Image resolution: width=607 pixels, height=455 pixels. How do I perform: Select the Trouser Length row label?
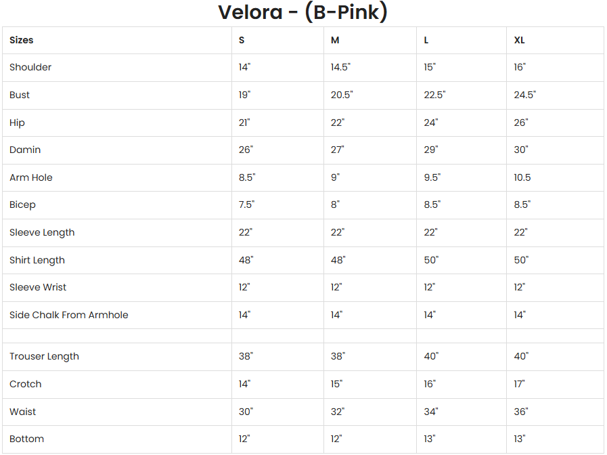click(44, 356)
